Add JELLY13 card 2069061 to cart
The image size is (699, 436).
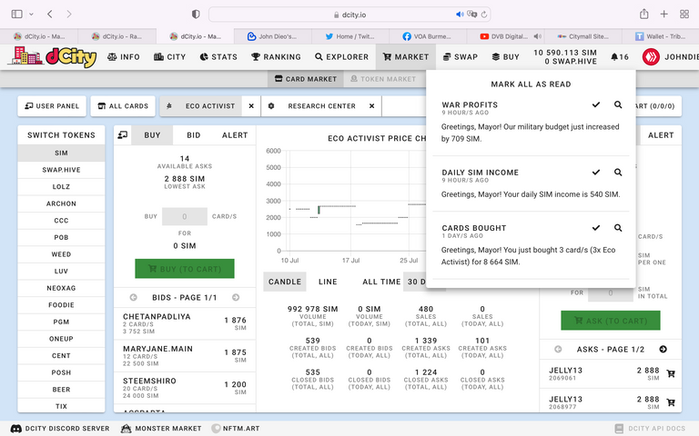point(671,373)
